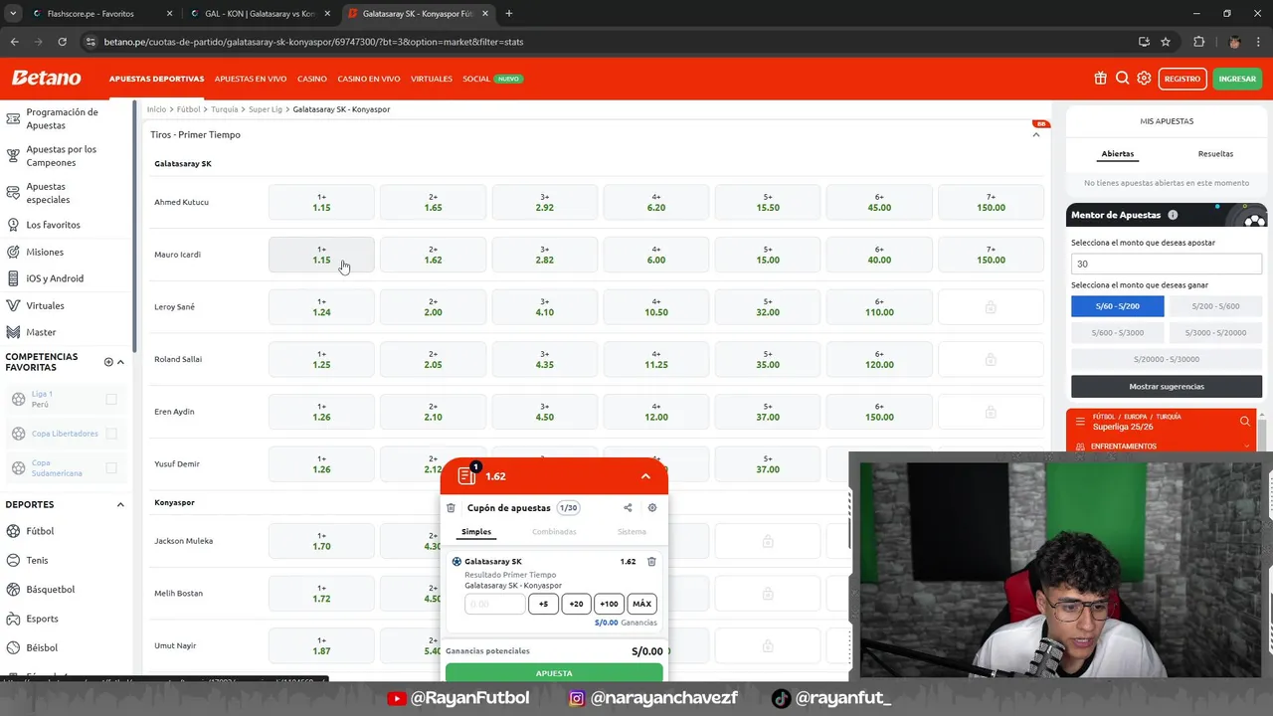Open Básquetbol in the sports list
The height and width of the screenshot is (716, 1273).
point(50,589)
